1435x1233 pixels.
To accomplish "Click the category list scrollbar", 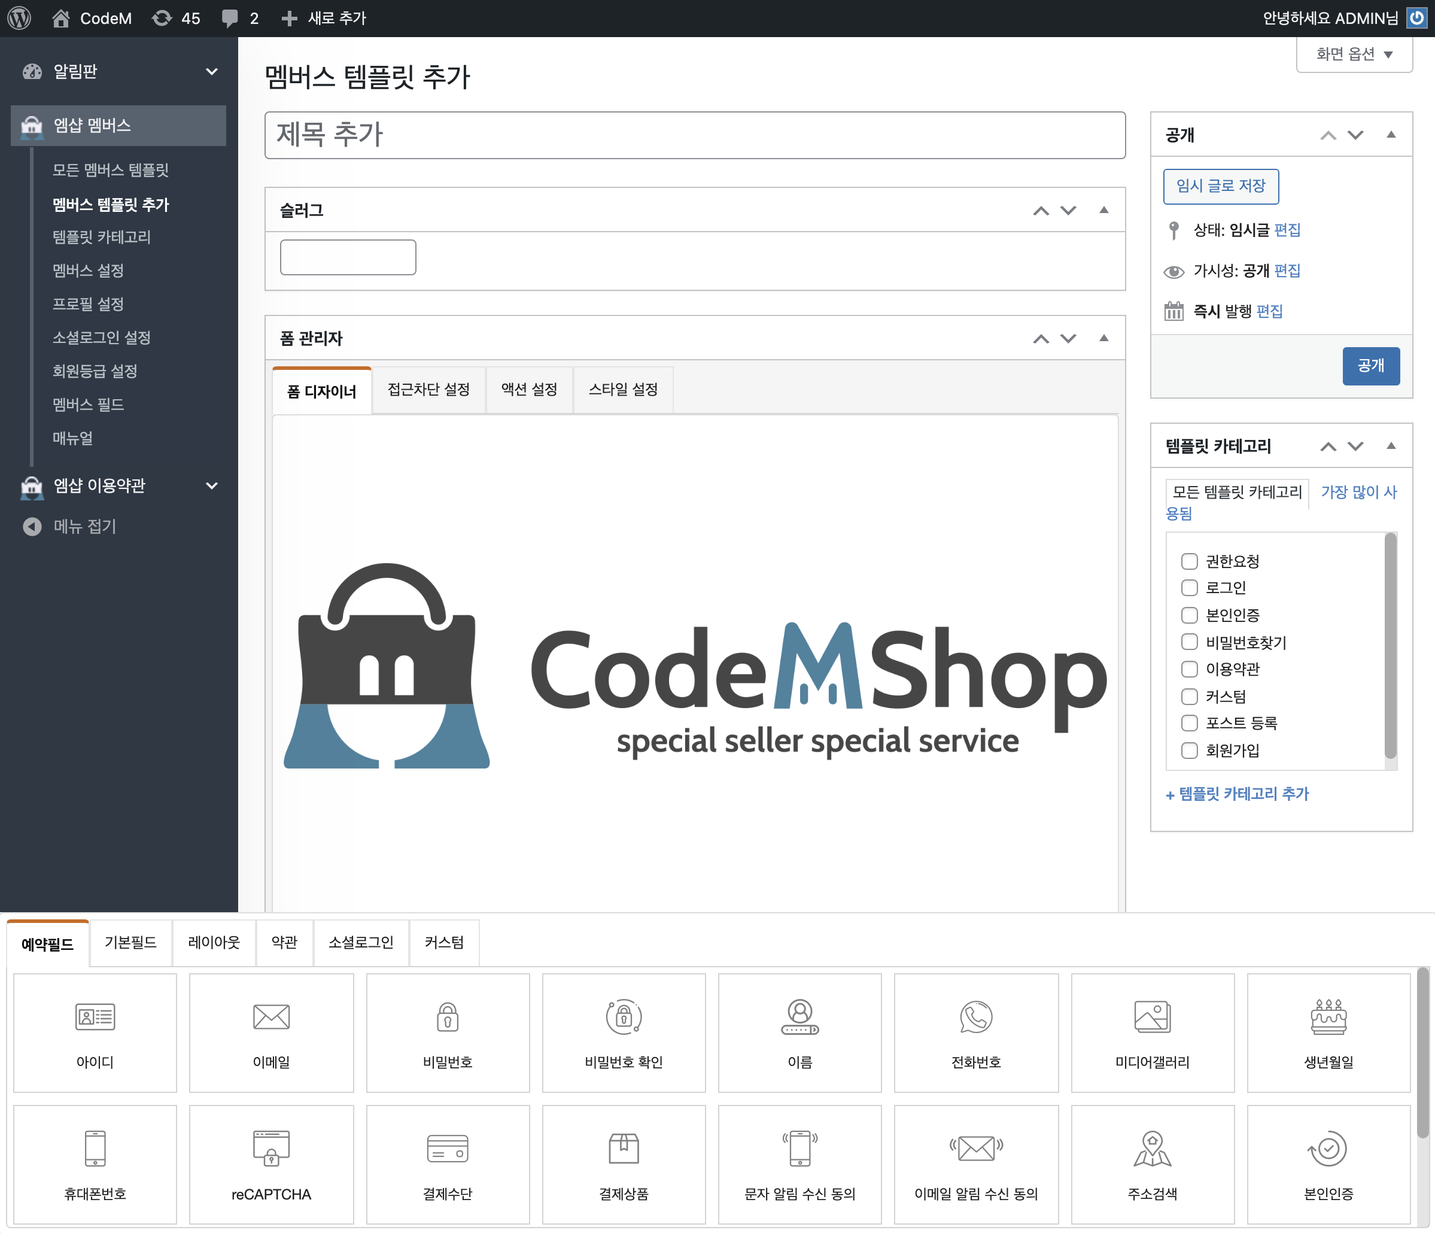I will coord(1390,646).
